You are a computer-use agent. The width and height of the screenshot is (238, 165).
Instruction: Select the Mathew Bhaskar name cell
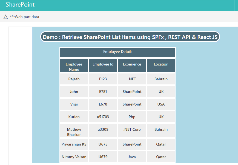pos(74,132)
